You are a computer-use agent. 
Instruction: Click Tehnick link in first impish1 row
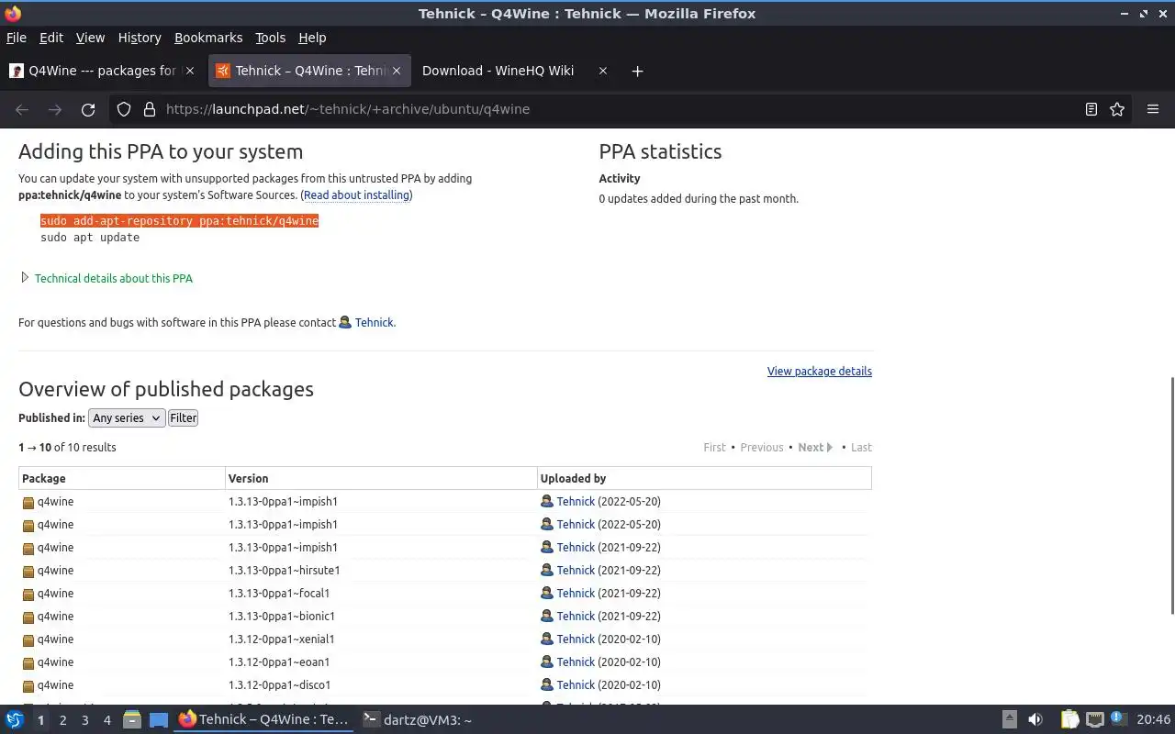[x=576, y=502]
